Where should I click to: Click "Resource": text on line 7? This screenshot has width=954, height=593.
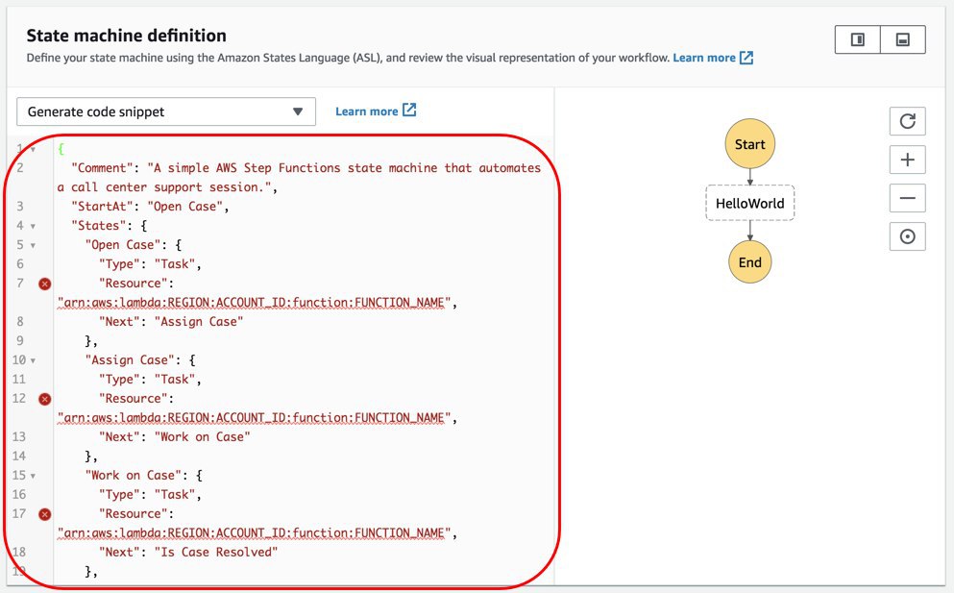[136, 284]
